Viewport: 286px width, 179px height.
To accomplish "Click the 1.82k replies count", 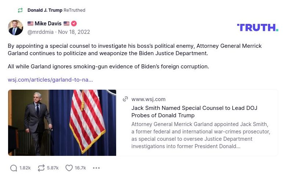I will click(25, 168).
